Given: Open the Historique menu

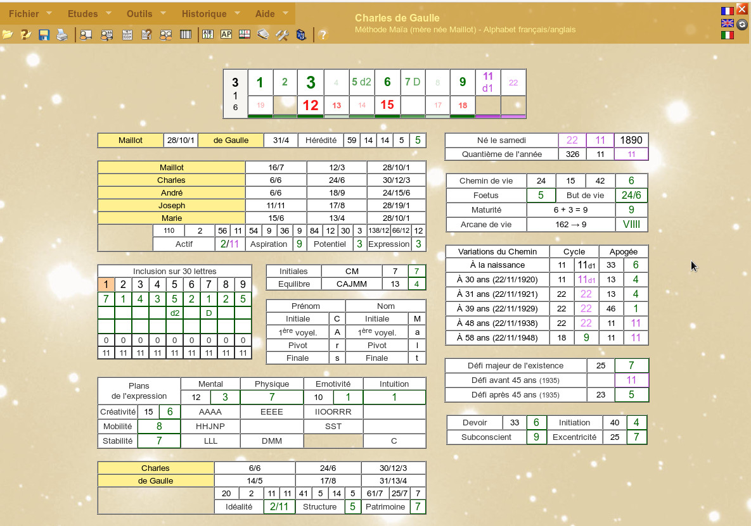Looking at the screenshot, I should [x=204, y=13].
